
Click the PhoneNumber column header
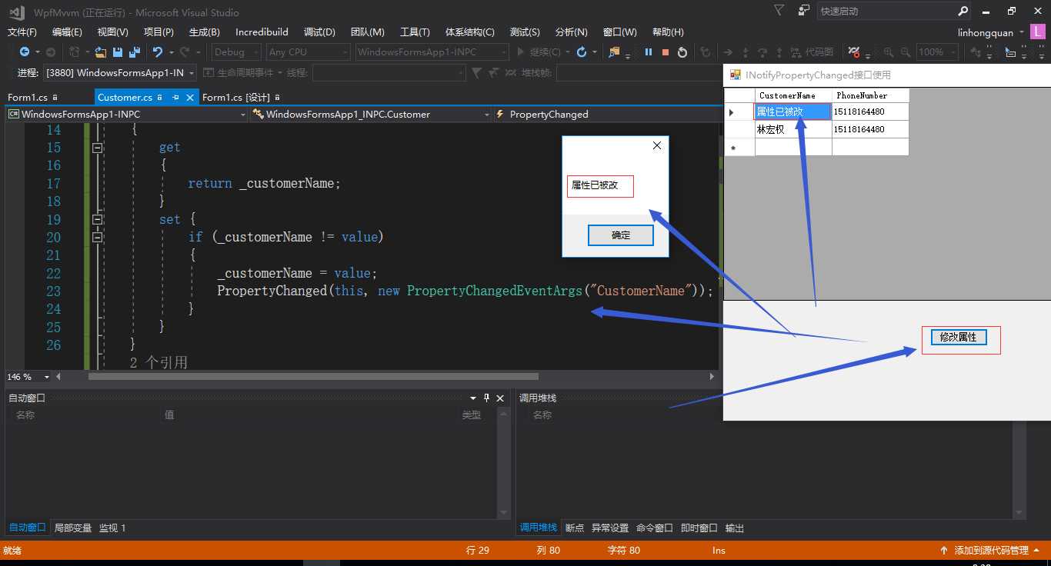(x=870, y=96)
